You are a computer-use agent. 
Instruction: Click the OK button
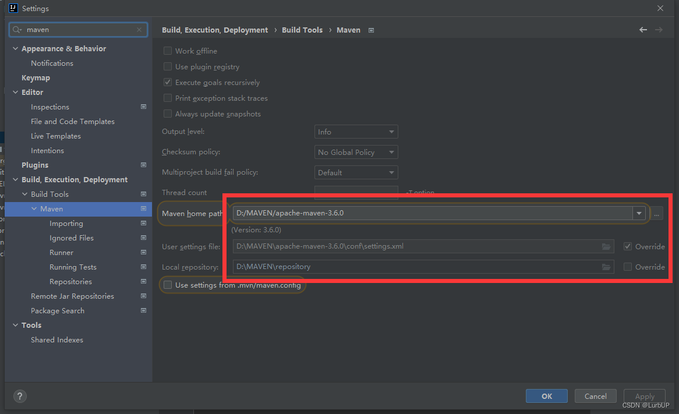[x=546, y=397]
